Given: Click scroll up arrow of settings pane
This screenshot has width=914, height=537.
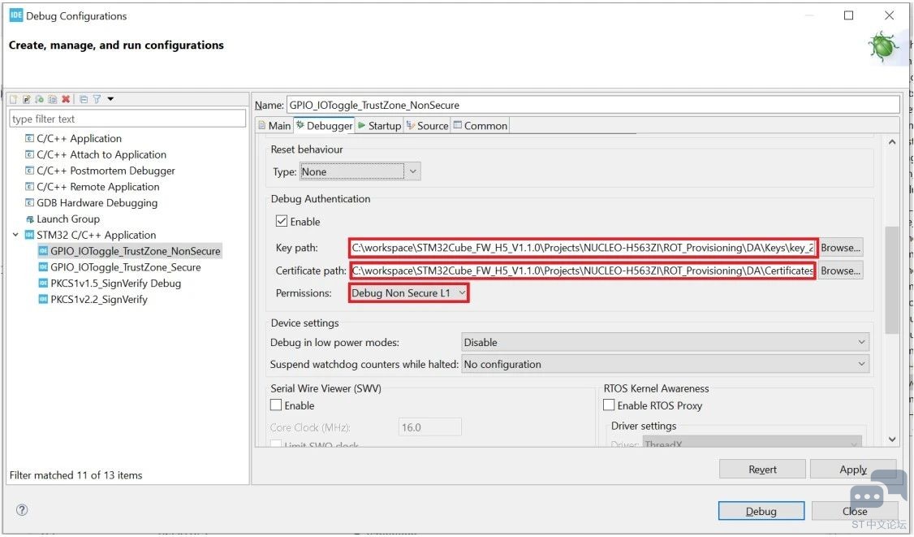Looking at the screenshot, I should coord(892,142).
